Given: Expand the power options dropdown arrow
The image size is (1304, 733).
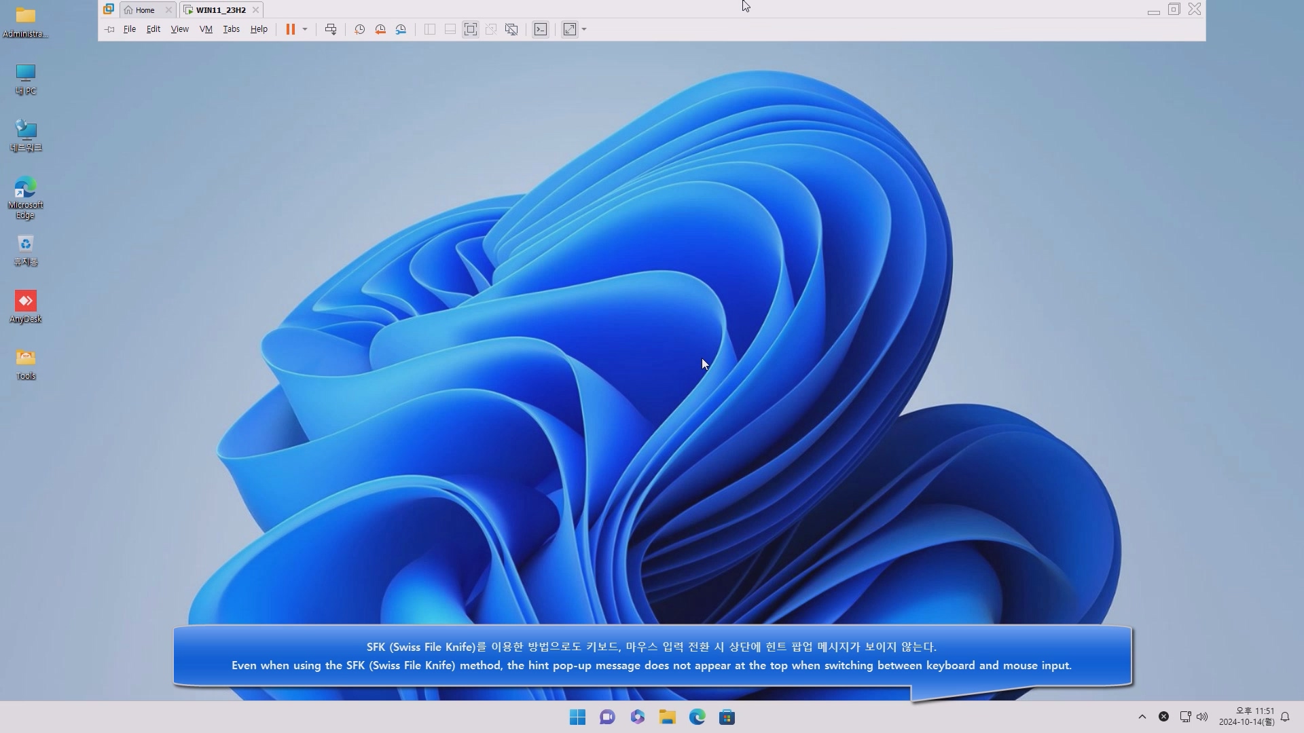Looking at the screenshot, I should 305,29.
